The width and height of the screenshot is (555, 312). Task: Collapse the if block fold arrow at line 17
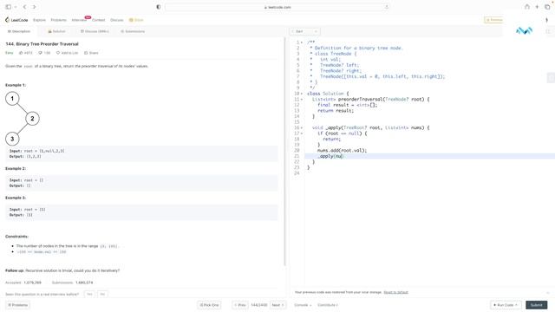[302, 133]
